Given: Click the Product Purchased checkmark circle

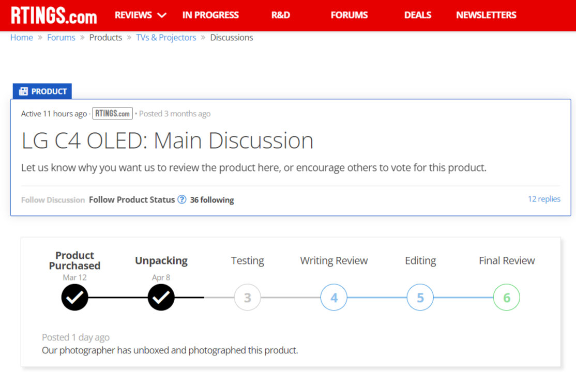Looking at the screenshot, I should tap(75, 298).
